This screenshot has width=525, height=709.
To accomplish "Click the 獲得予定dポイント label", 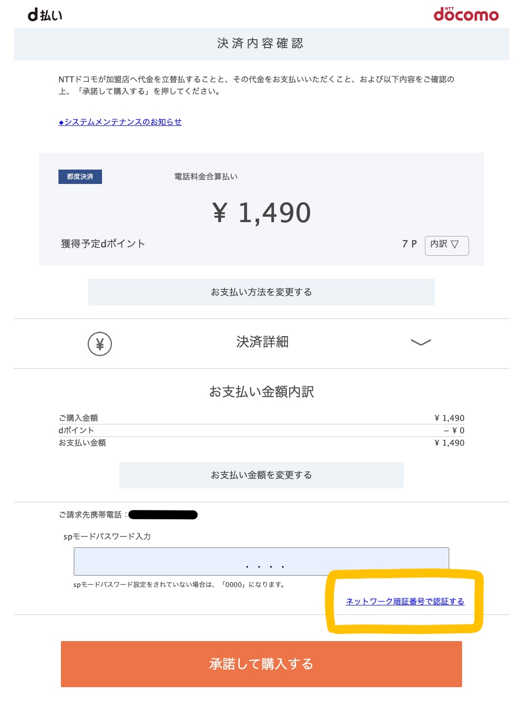I will [103, 244].
